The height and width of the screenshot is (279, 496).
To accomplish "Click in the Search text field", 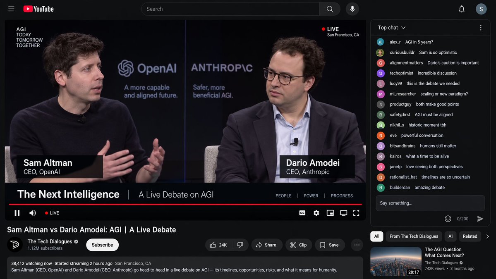I will click(x=230, y=9).
